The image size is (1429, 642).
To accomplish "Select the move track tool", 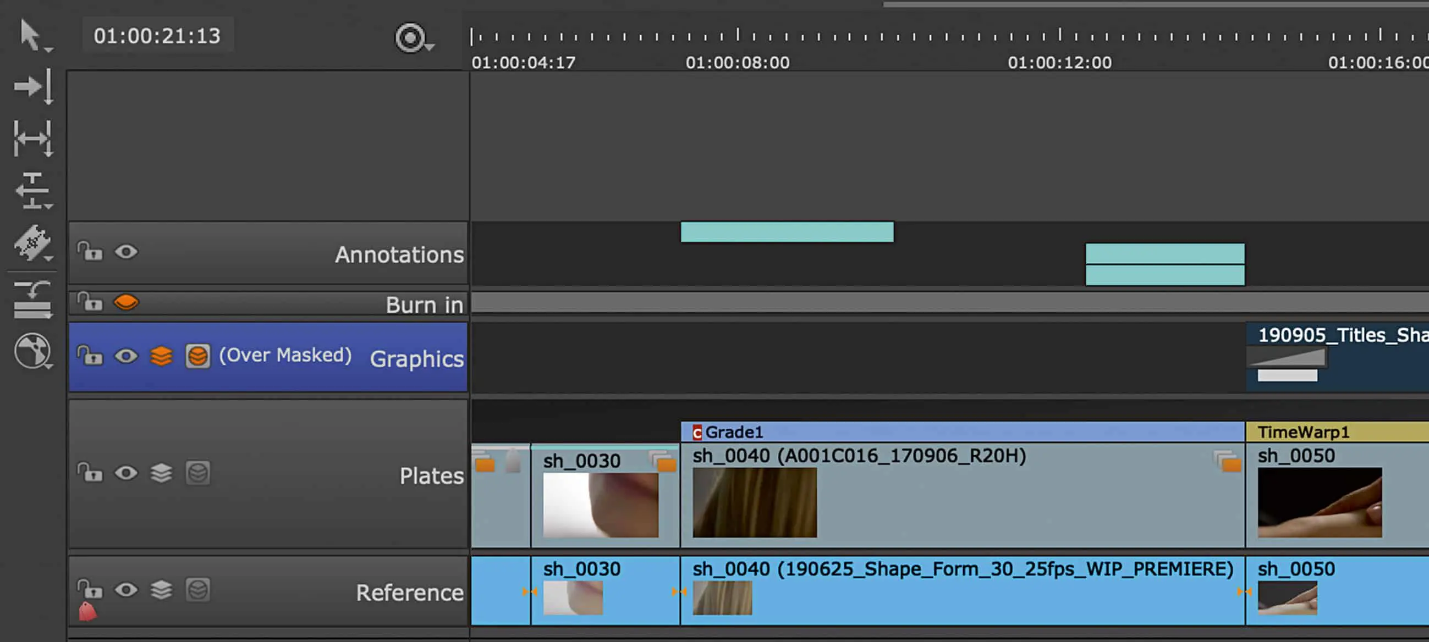I will [34, 86].
